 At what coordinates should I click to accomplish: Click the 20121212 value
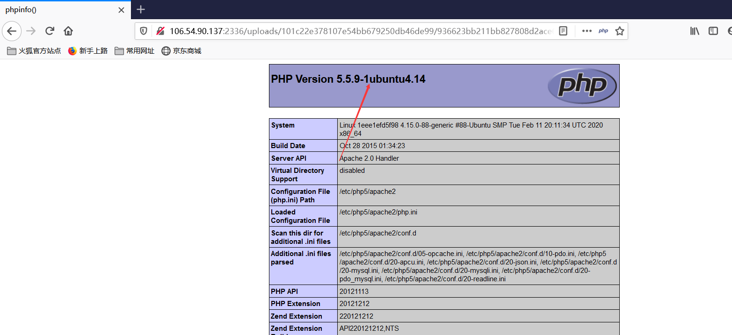point(354,304)
